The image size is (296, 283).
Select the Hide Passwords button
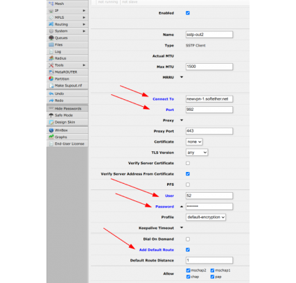pyautogui.click(x=67, y=108)
